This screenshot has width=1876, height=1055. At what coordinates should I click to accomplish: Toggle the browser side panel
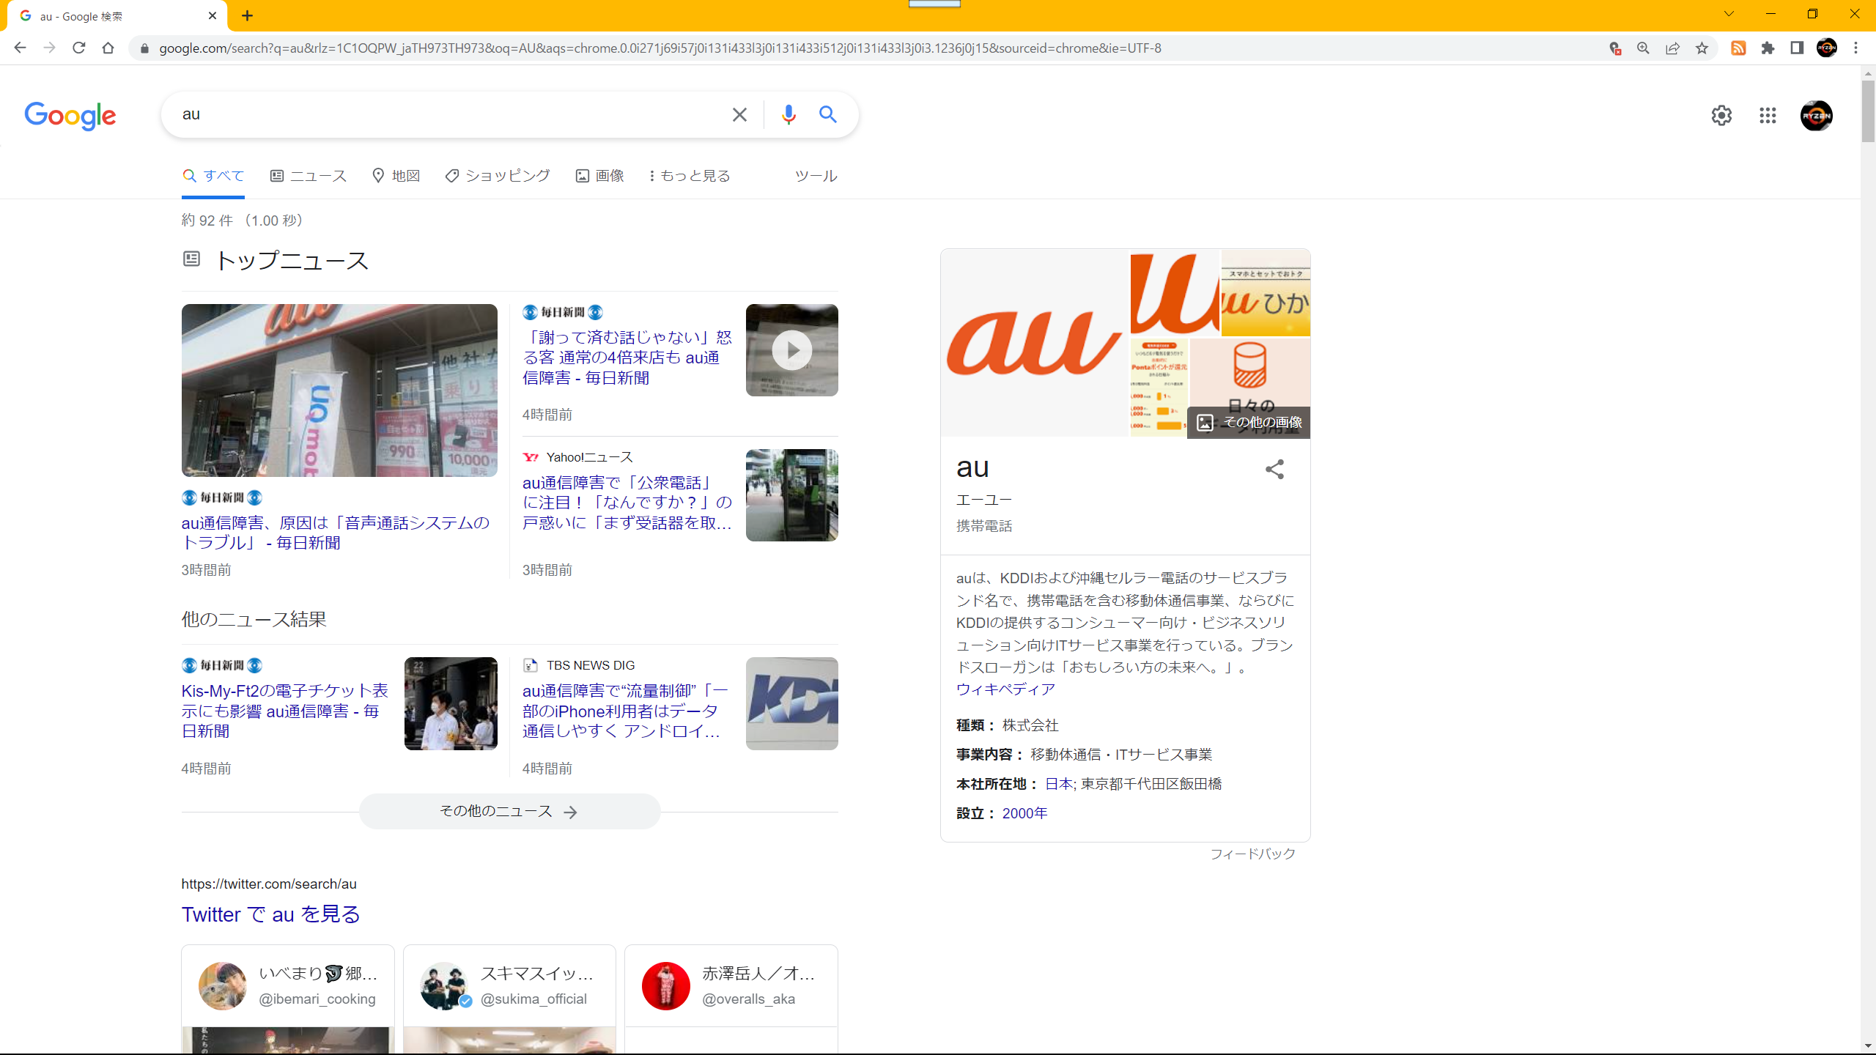click(1797, 48)
